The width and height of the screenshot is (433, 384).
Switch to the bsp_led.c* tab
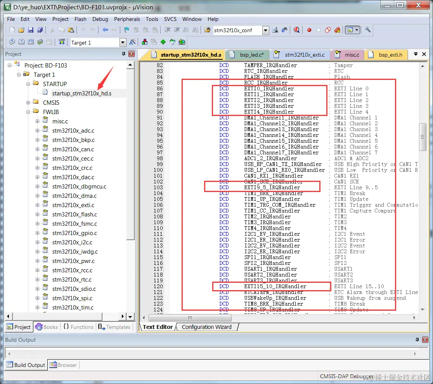[x=247, y=55]
